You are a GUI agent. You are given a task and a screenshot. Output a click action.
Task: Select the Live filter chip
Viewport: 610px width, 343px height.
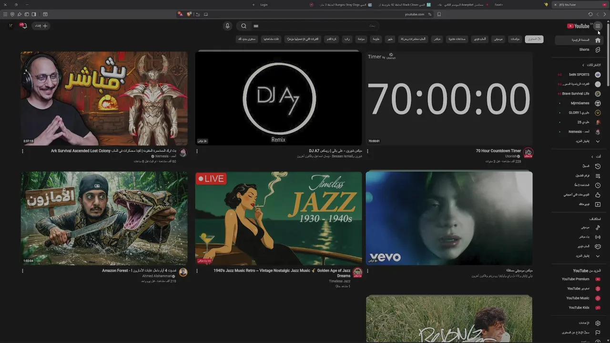tap(437, 39)
